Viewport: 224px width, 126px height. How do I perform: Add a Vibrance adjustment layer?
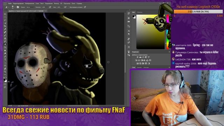click(149, 57)
